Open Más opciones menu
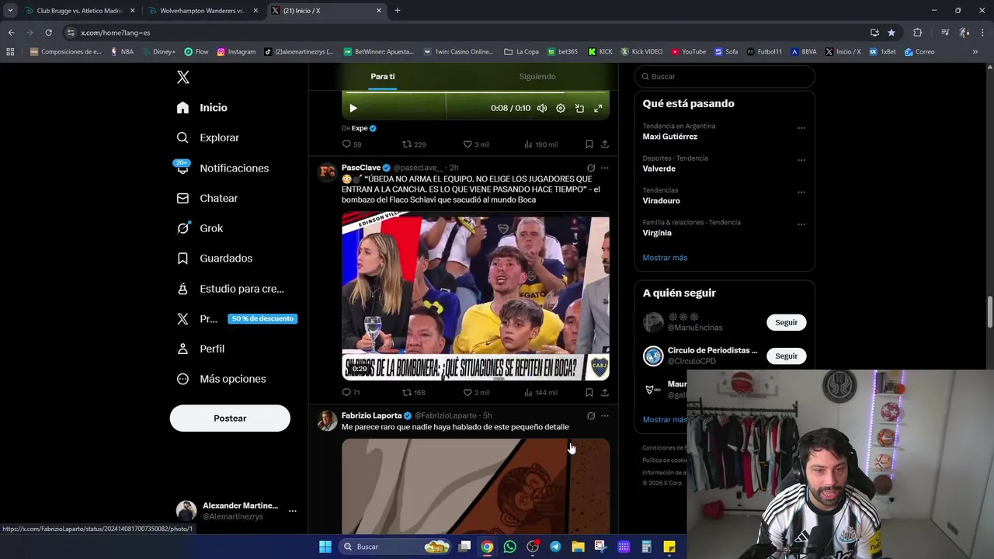The height and width of the screenshot is (559, 994). [x=221, y=379]
